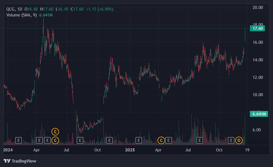Viewport: 273px width, 167px height.
Task: Click the 20.00 level on the price scale
Action: click(258, 8)
